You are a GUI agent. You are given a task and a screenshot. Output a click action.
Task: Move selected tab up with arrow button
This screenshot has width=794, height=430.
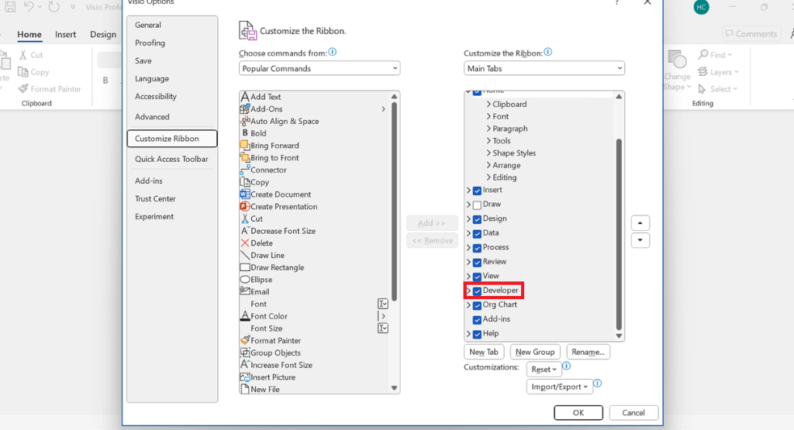pos(640,223)
